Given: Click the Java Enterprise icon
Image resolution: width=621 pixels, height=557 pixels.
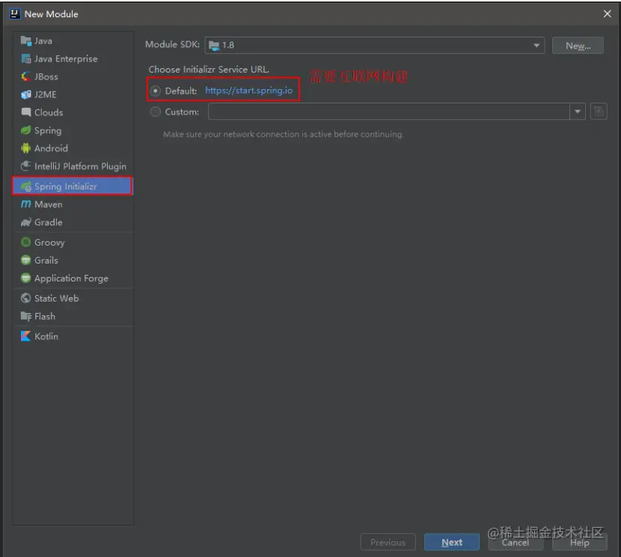Looking at the screenshot, I should 25,58.
